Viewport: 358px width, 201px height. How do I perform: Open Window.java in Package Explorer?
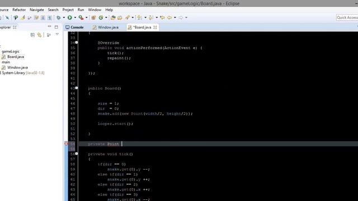coord(17,68)
